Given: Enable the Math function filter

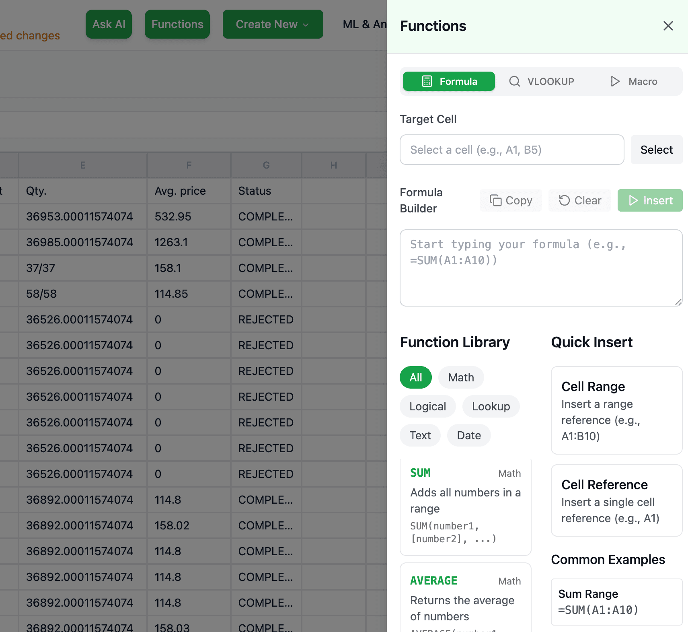Looking at the screenshot, I should (461, 377).
